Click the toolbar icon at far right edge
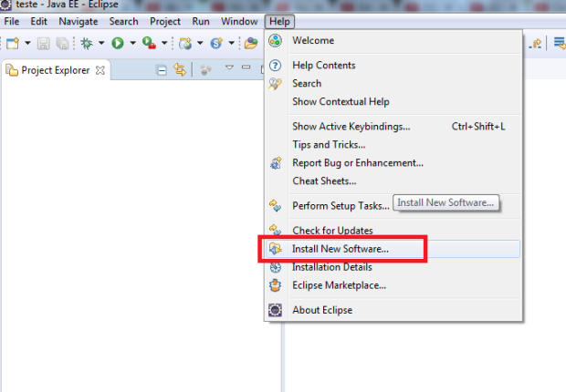 pyautogui.click(x=560, y=43)
